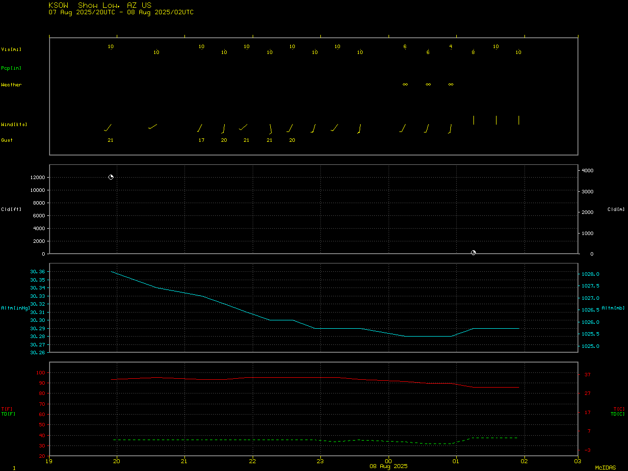Click the Pcp[in] row label
The image size is (628, 471).
(11, 68)
